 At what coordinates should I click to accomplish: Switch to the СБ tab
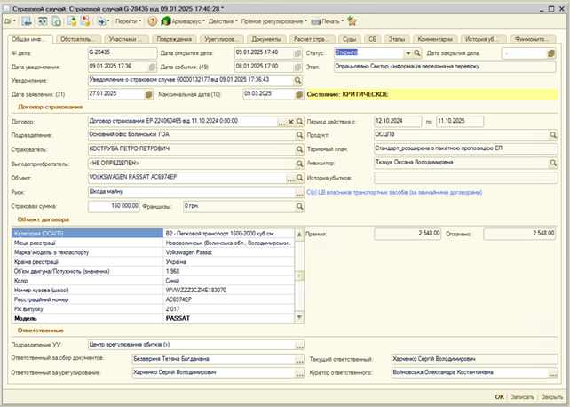(x=372, y=39)
